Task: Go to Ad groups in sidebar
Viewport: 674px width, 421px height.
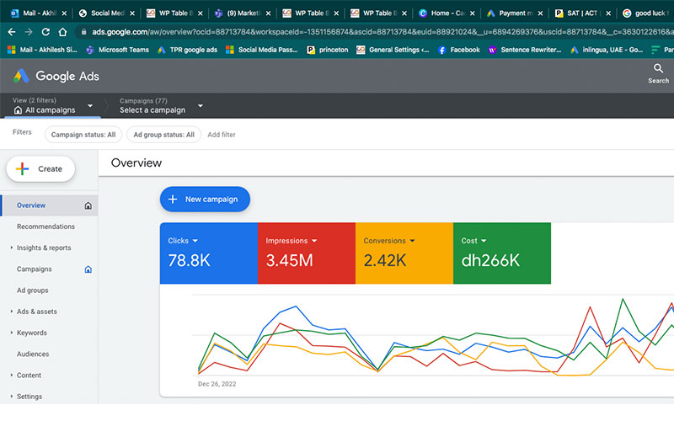Action: coord(32,290)
